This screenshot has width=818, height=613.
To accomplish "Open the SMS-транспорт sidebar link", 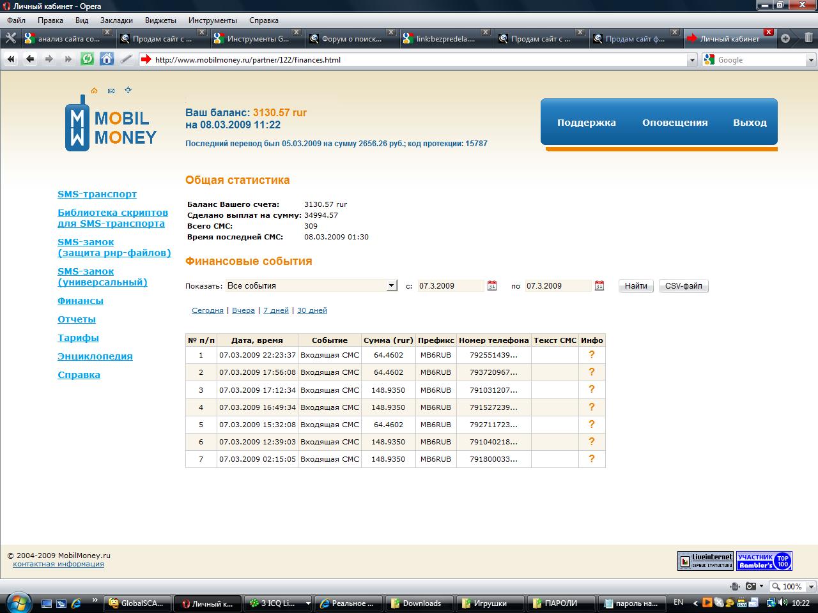I will click(97, 194).
